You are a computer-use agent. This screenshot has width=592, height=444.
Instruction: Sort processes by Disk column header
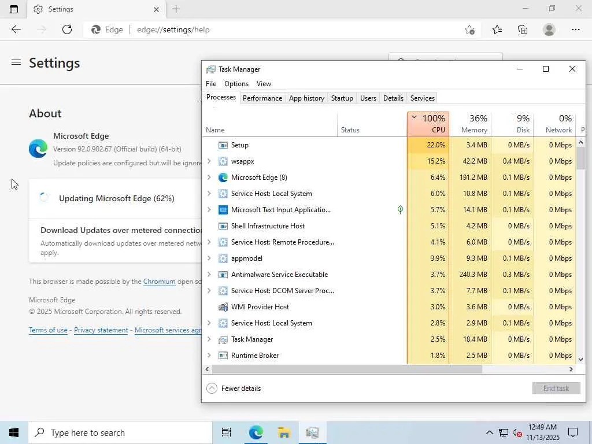coord(512,124)
